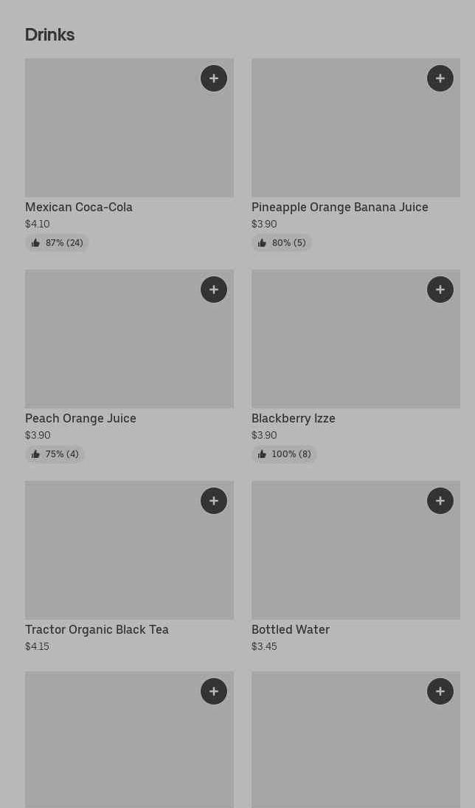
Task: Open Pineapple Orange Banana Juice name link
Action: click(x=340, y=208)
